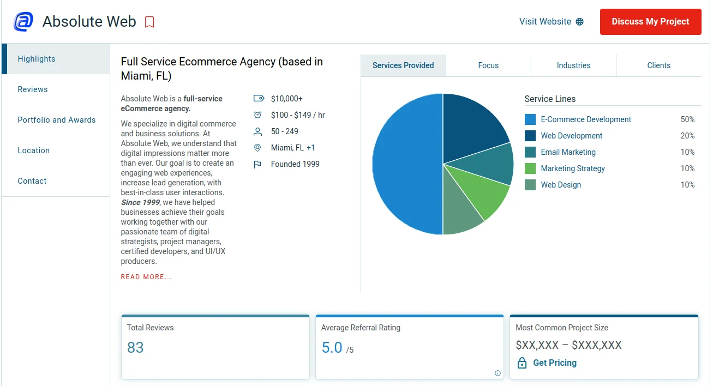The image size is (719, 386).
Task: Select E-Commerce Development service line
Action: (586, 119)
